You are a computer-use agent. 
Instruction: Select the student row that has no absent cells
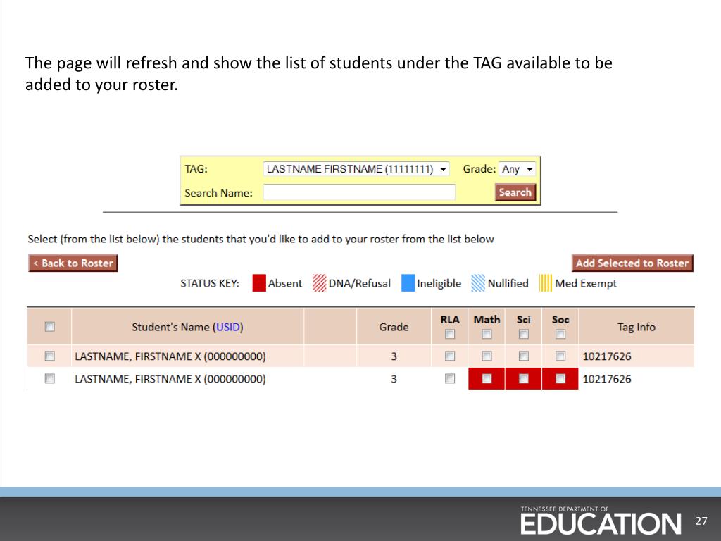(x=50, y=356)
